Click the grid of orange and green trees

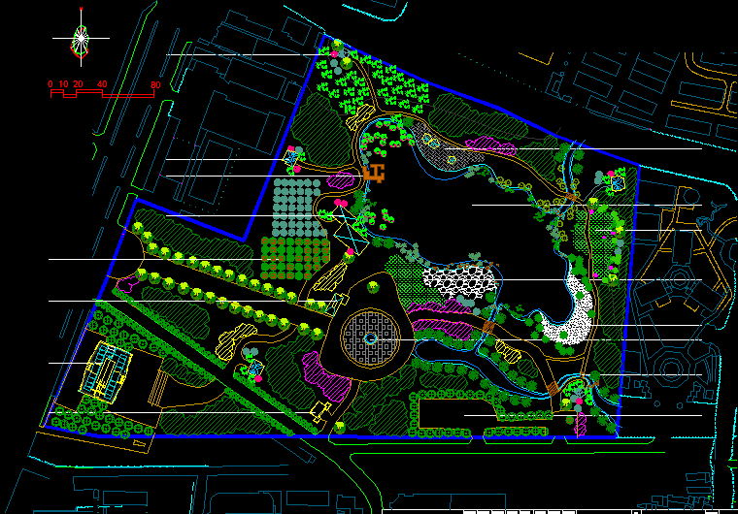click(291, 259)
